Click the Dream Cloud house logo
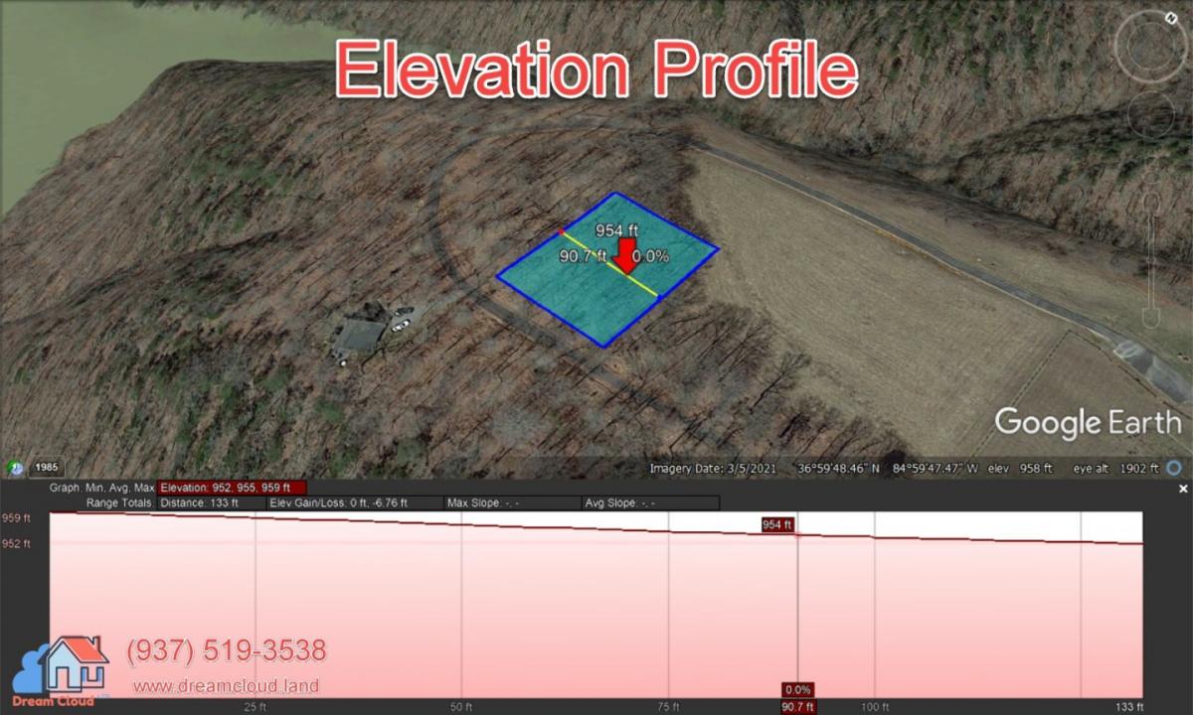Viewport: 1193px width, 715px height. pyautogui.click(x=70, y=667)
